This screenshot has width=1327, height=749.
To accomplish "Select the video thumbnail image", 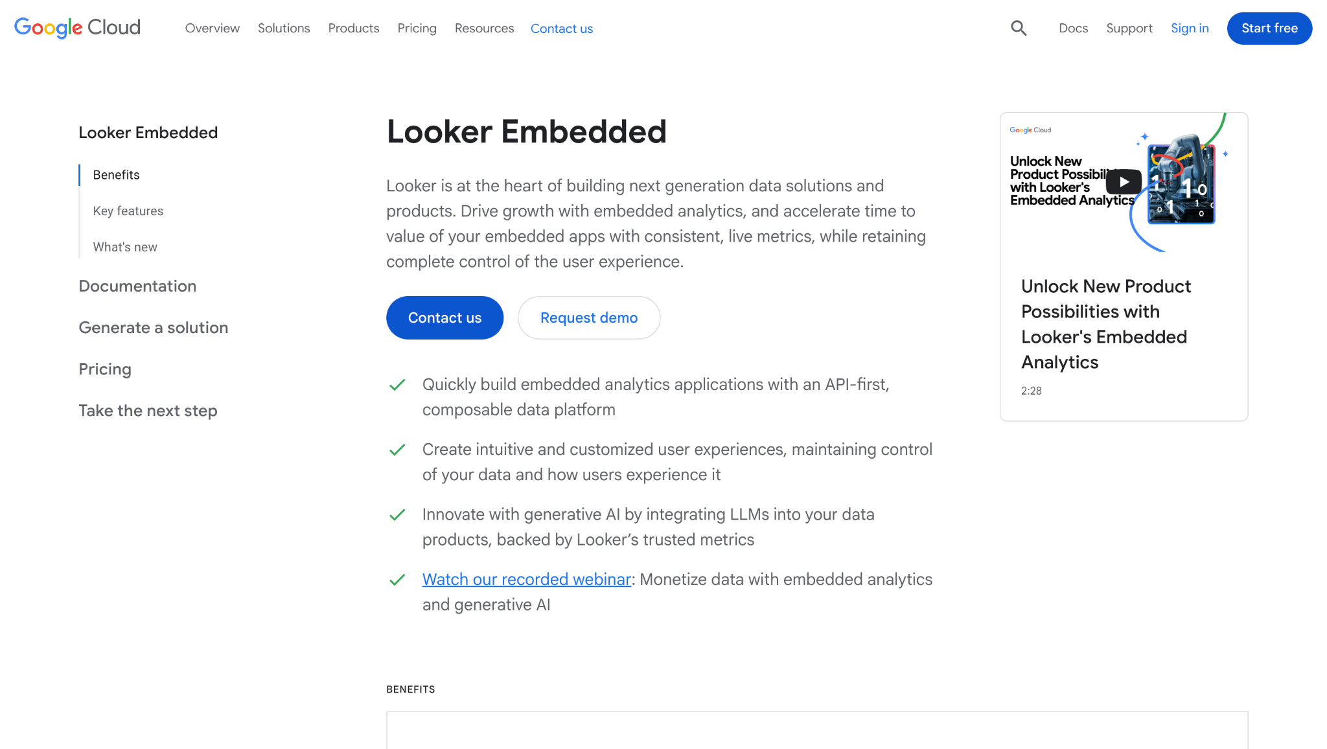I will pyautogui.click(x=1181, y=182).
